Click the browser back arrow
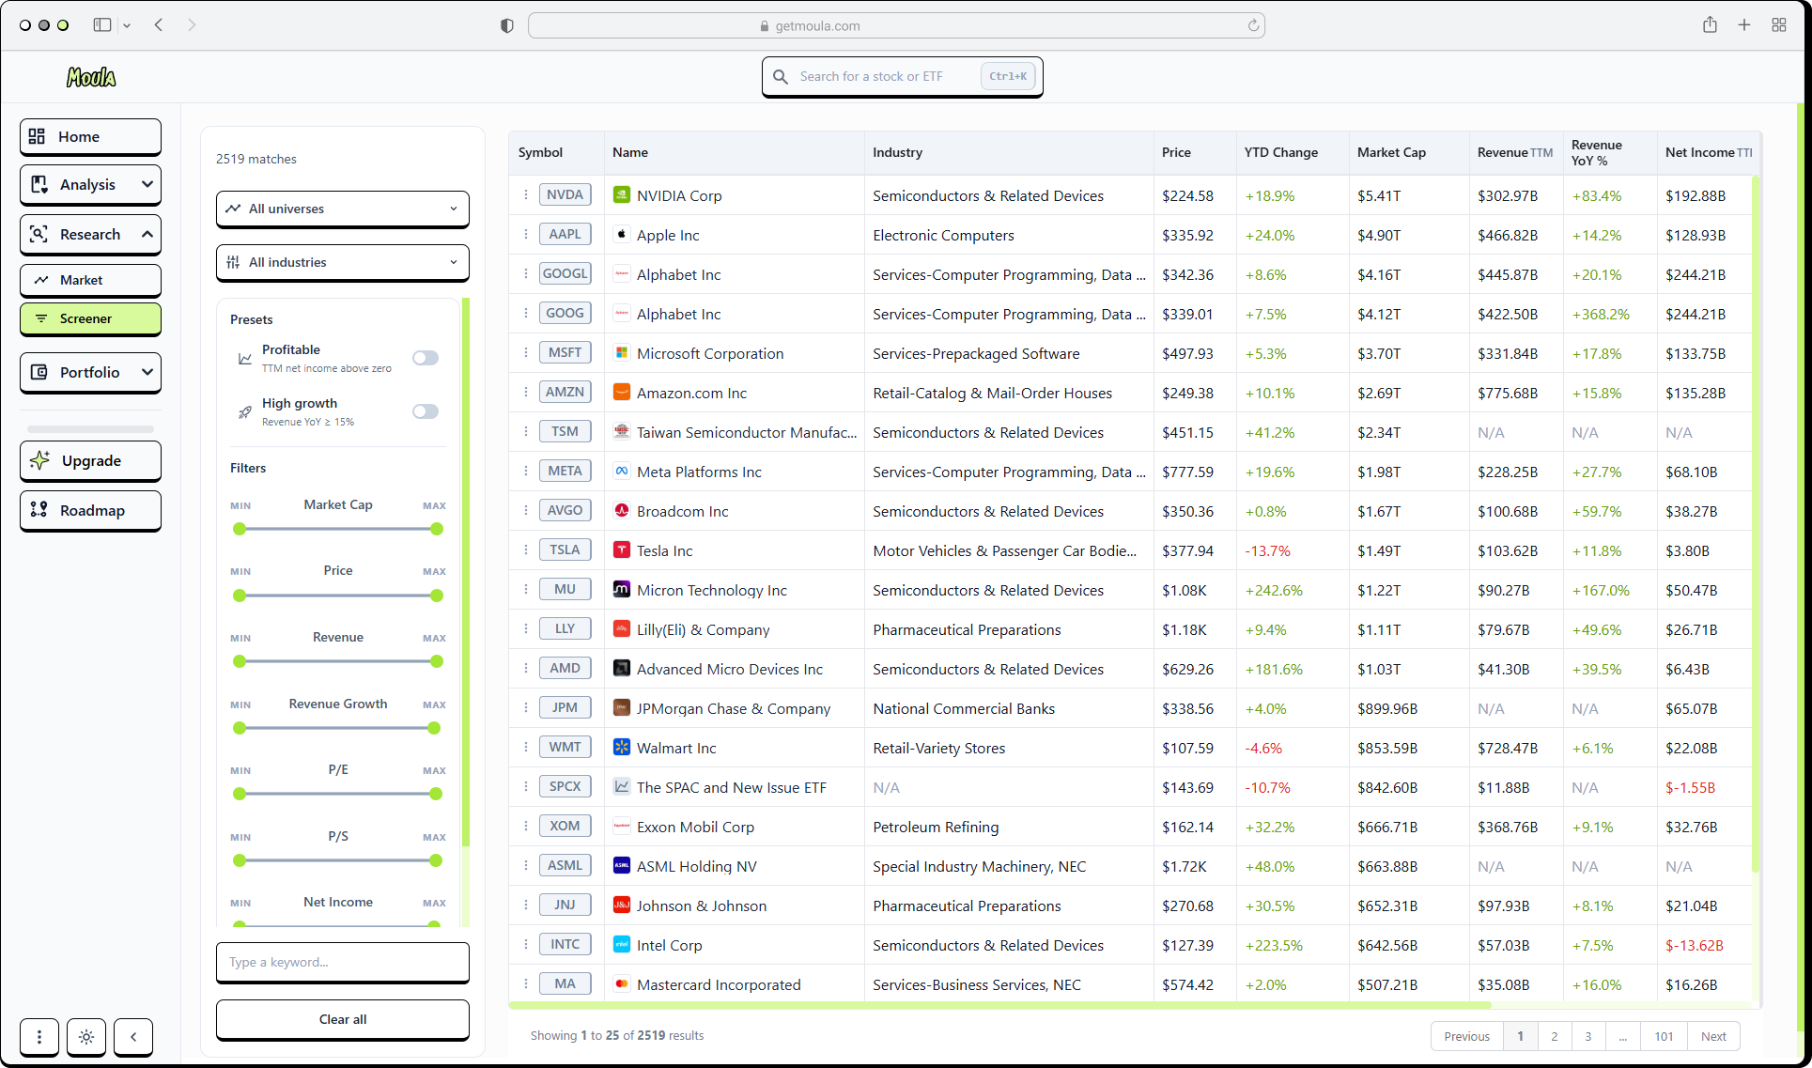1812x1068 pixels. [159, 25]
